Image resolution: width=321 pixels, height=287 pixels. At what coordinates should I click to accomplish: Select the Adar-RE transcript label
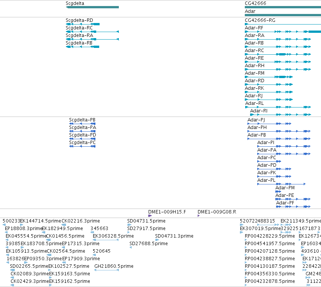tap(254, 58)
